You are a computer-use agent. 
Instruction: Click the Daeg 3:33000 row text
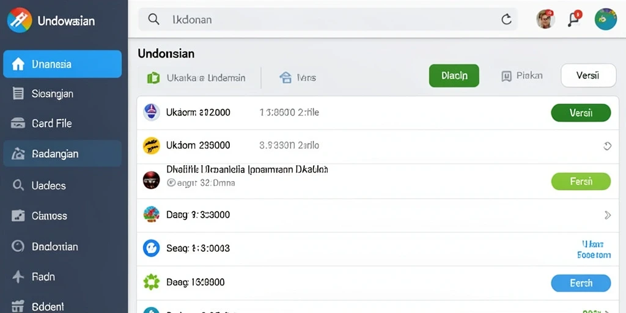tap(197, 215)
